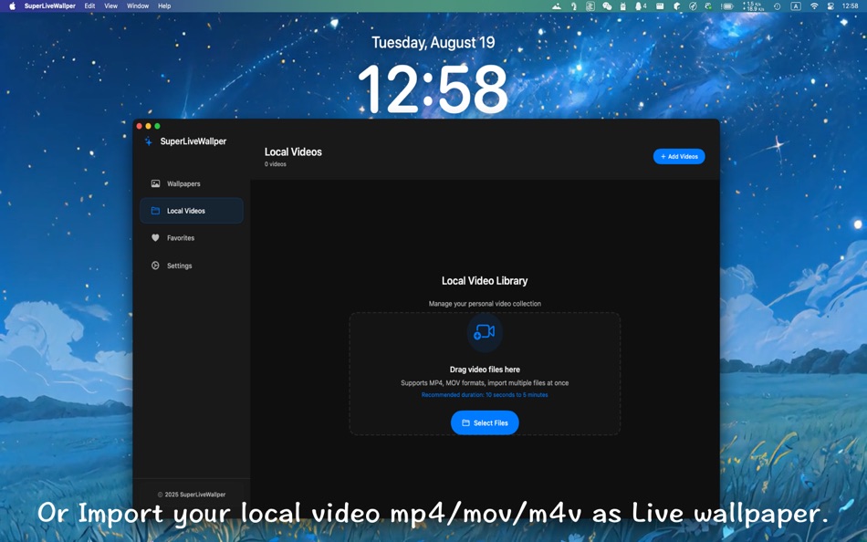Open the Help menu
The height and width of the screenshot is (542, 867).
click(x=164, y=5)
